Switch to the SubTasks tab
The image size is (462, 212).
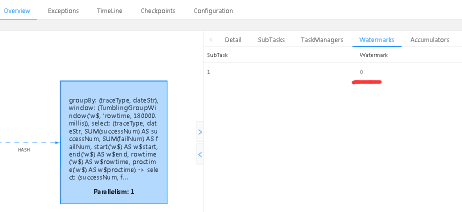270,39
